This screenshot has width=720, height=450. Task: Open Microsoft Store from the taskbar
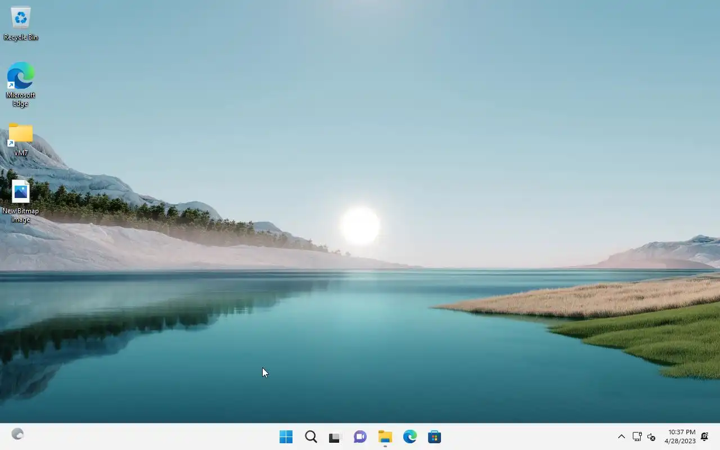434,437
